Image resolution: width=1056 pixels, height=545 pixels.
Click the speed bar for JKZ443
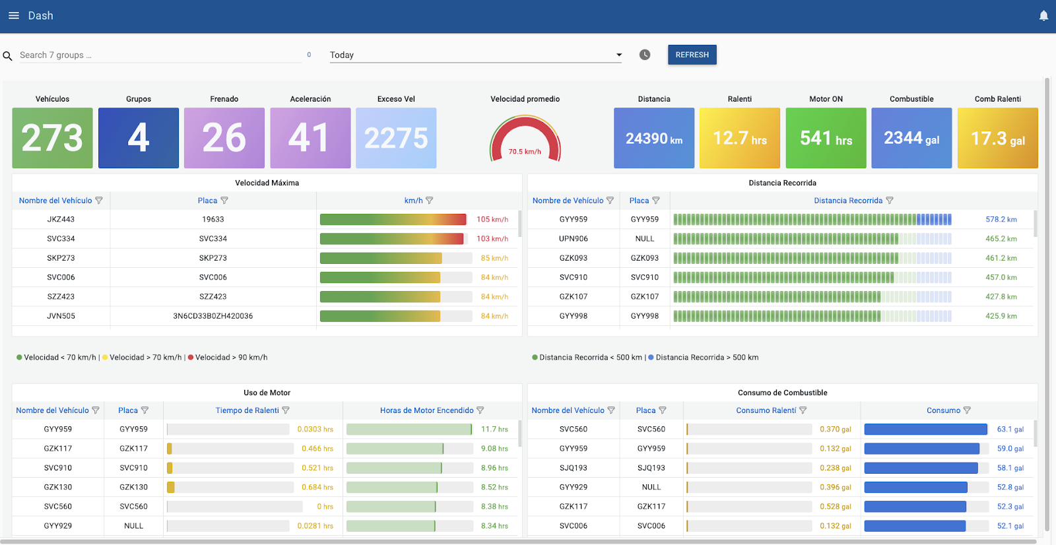click(393, 220)
